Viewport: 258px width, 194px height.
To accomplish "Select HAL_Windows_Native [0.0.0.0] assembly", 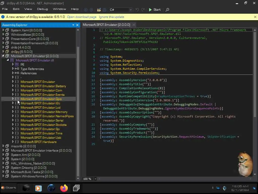I will [x=33, y=163].
